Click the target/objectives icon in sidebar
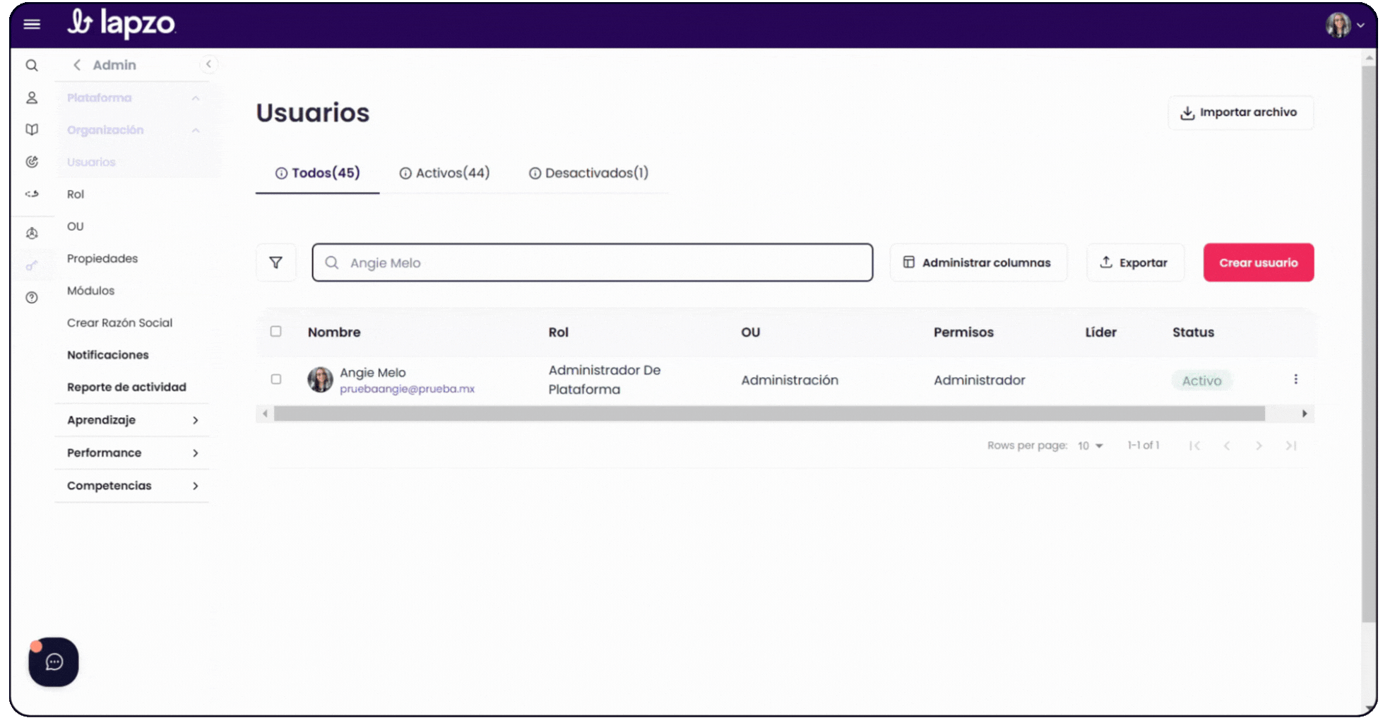Viewport: 1383px width, 718px height. (32, 162)
